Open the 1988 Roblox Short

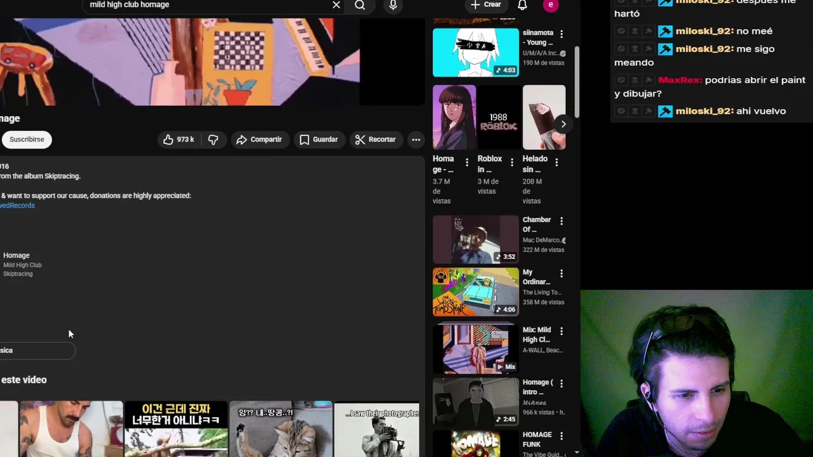click(499, 117)
